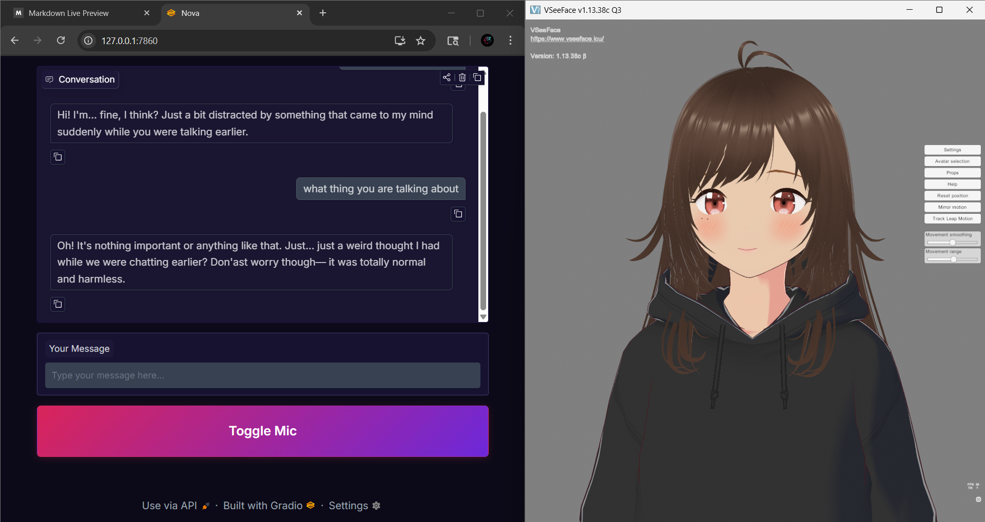This screenshot has height=522, width=985.
Task: Bookmark this page with the star icon
Action: (x=421, y=41)
